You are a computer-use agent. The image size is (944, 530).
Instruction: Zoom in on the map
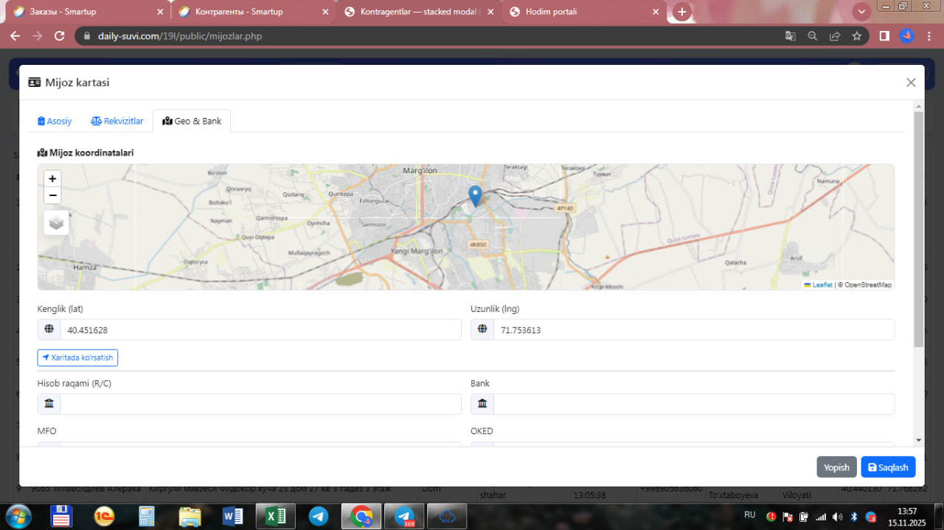click(x=52, y=178)
